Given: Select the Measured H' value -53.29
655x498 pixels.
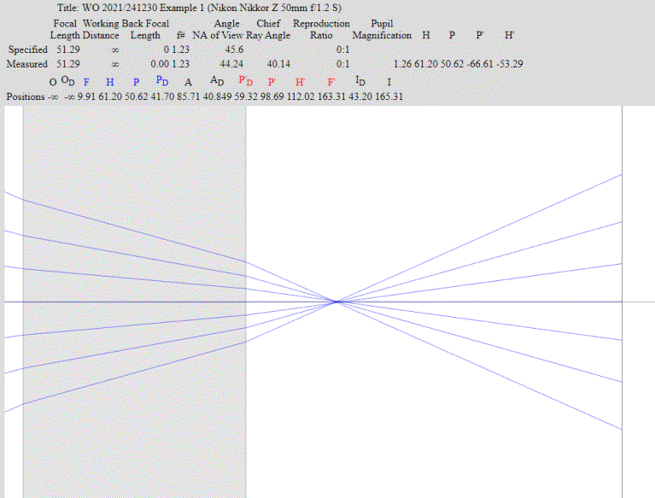Looking at the screenshot, I should (x=510, y=64).
